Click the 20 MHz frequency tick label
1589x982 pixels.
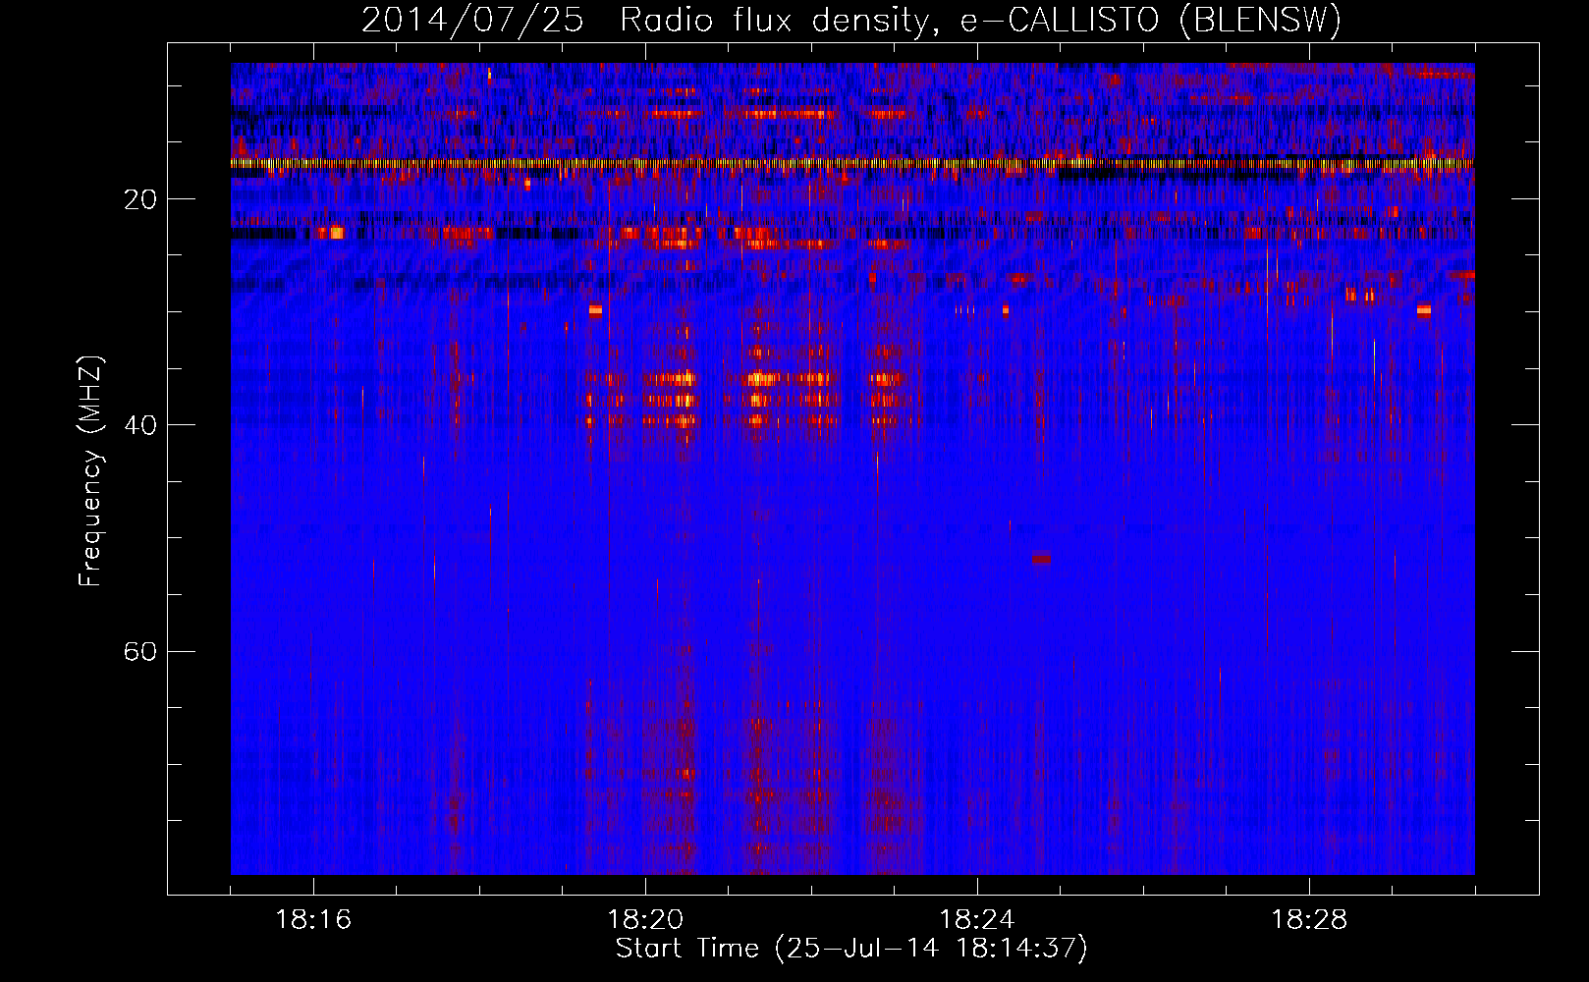140,199
